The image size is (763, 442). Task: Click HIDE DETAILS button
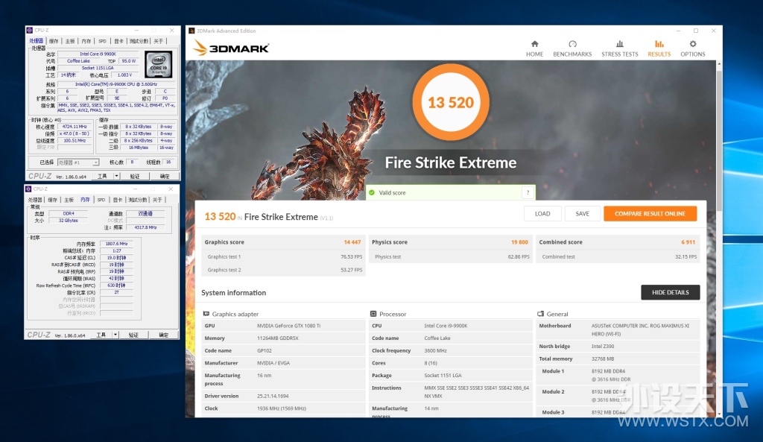(670, 293)
